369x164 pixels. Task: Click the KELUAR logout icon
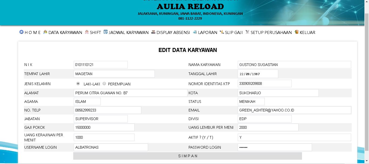296,32
